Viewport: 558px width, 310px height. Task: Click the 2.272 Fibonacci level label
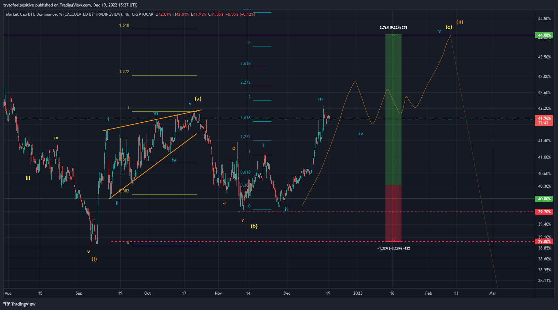(245, 82)
